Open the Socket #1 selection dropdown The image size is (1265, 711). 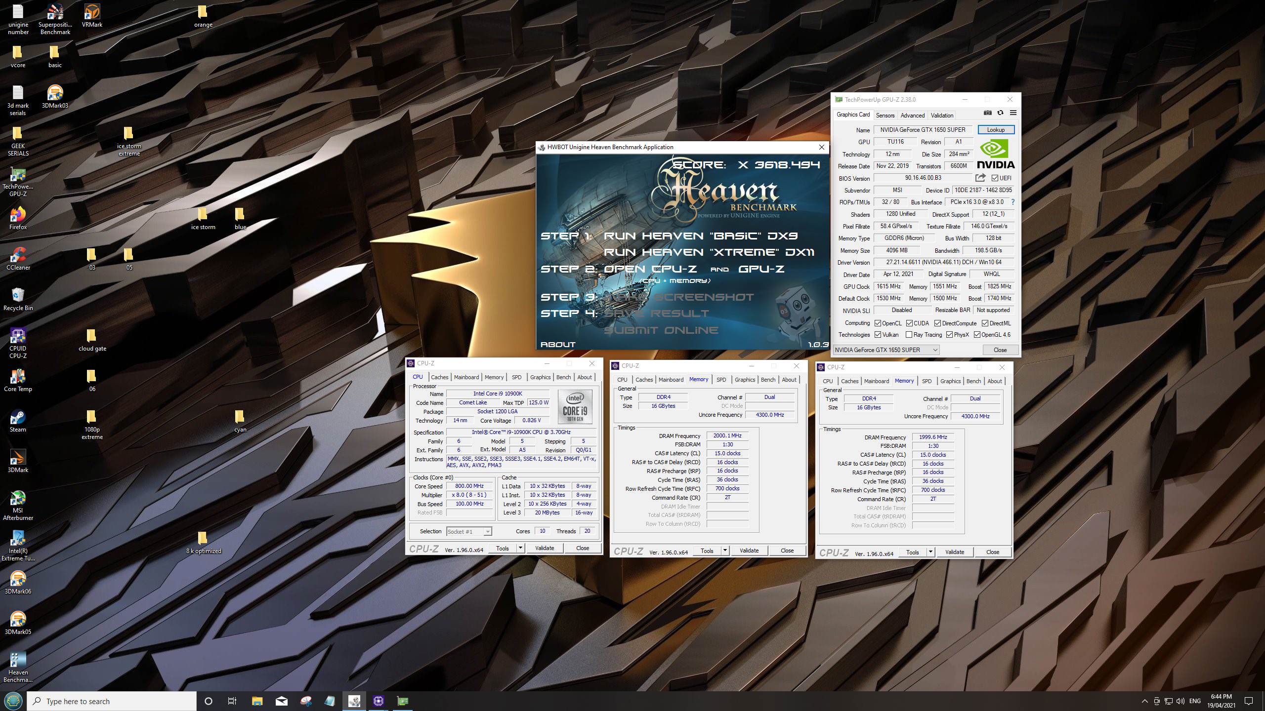(x=468, y=531)
